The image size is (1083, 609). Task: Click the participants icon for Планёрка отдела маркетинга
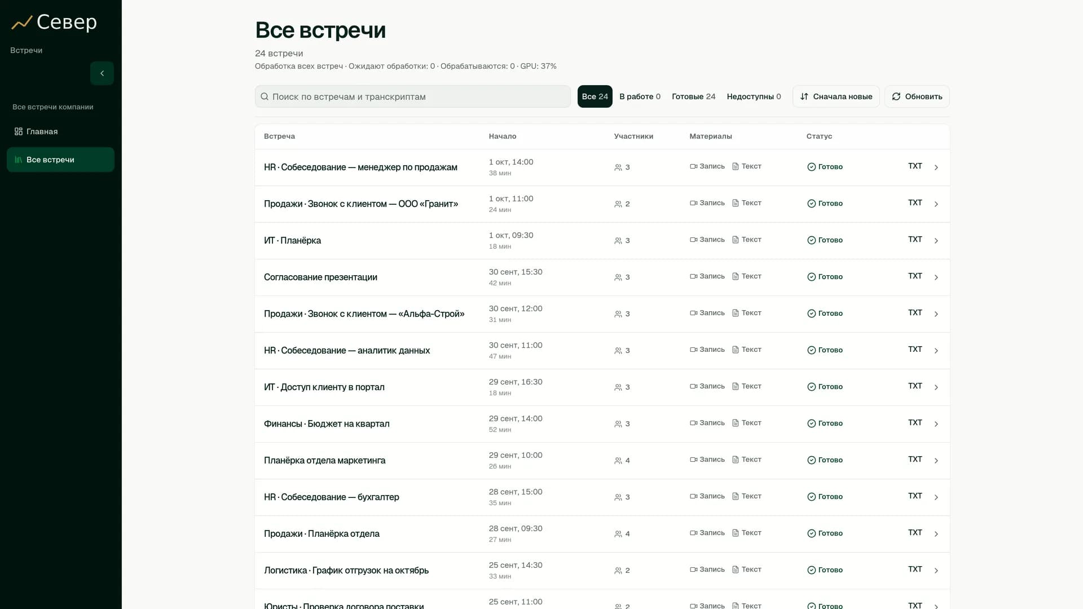tap(618, 461)
